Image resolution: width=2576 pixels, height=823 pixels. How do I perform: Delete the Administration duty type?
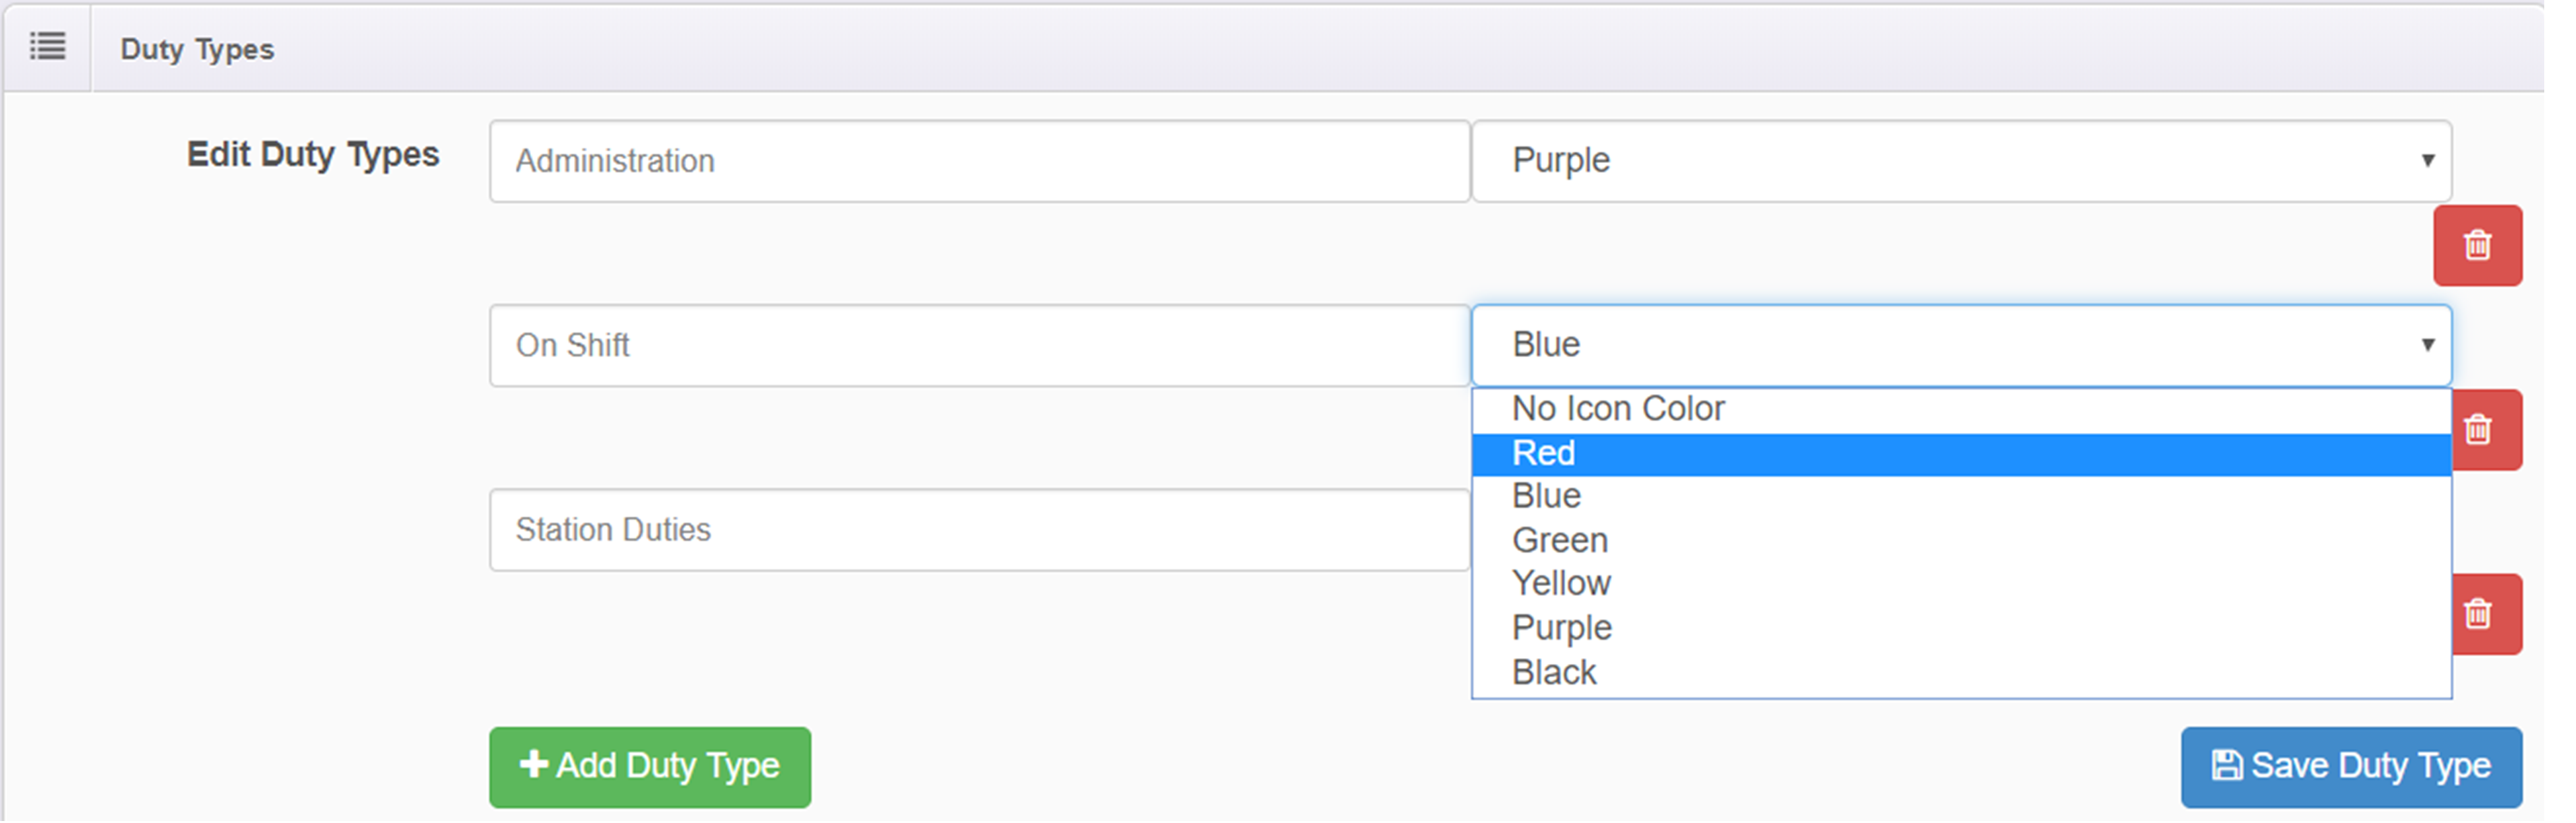[2476, 246]
